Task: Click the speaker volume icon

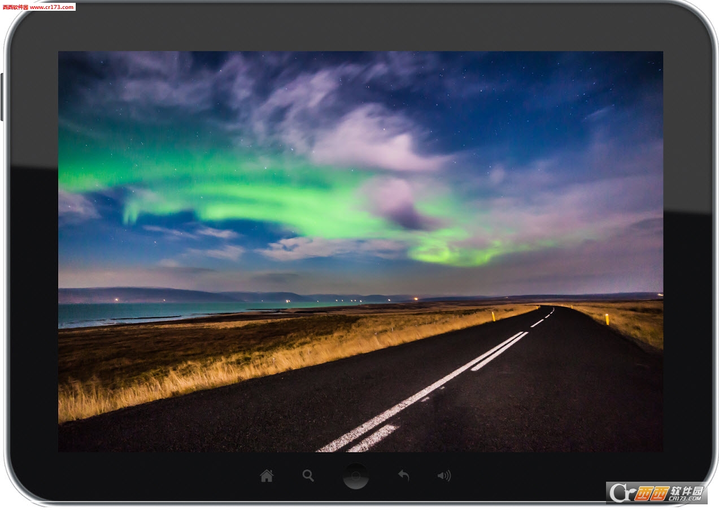Action: click(444, 476)
